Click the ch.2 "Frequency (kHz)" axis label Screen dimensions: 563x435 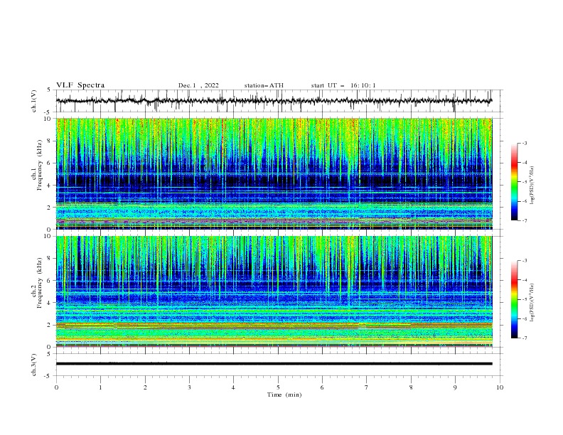pos(40,282)
